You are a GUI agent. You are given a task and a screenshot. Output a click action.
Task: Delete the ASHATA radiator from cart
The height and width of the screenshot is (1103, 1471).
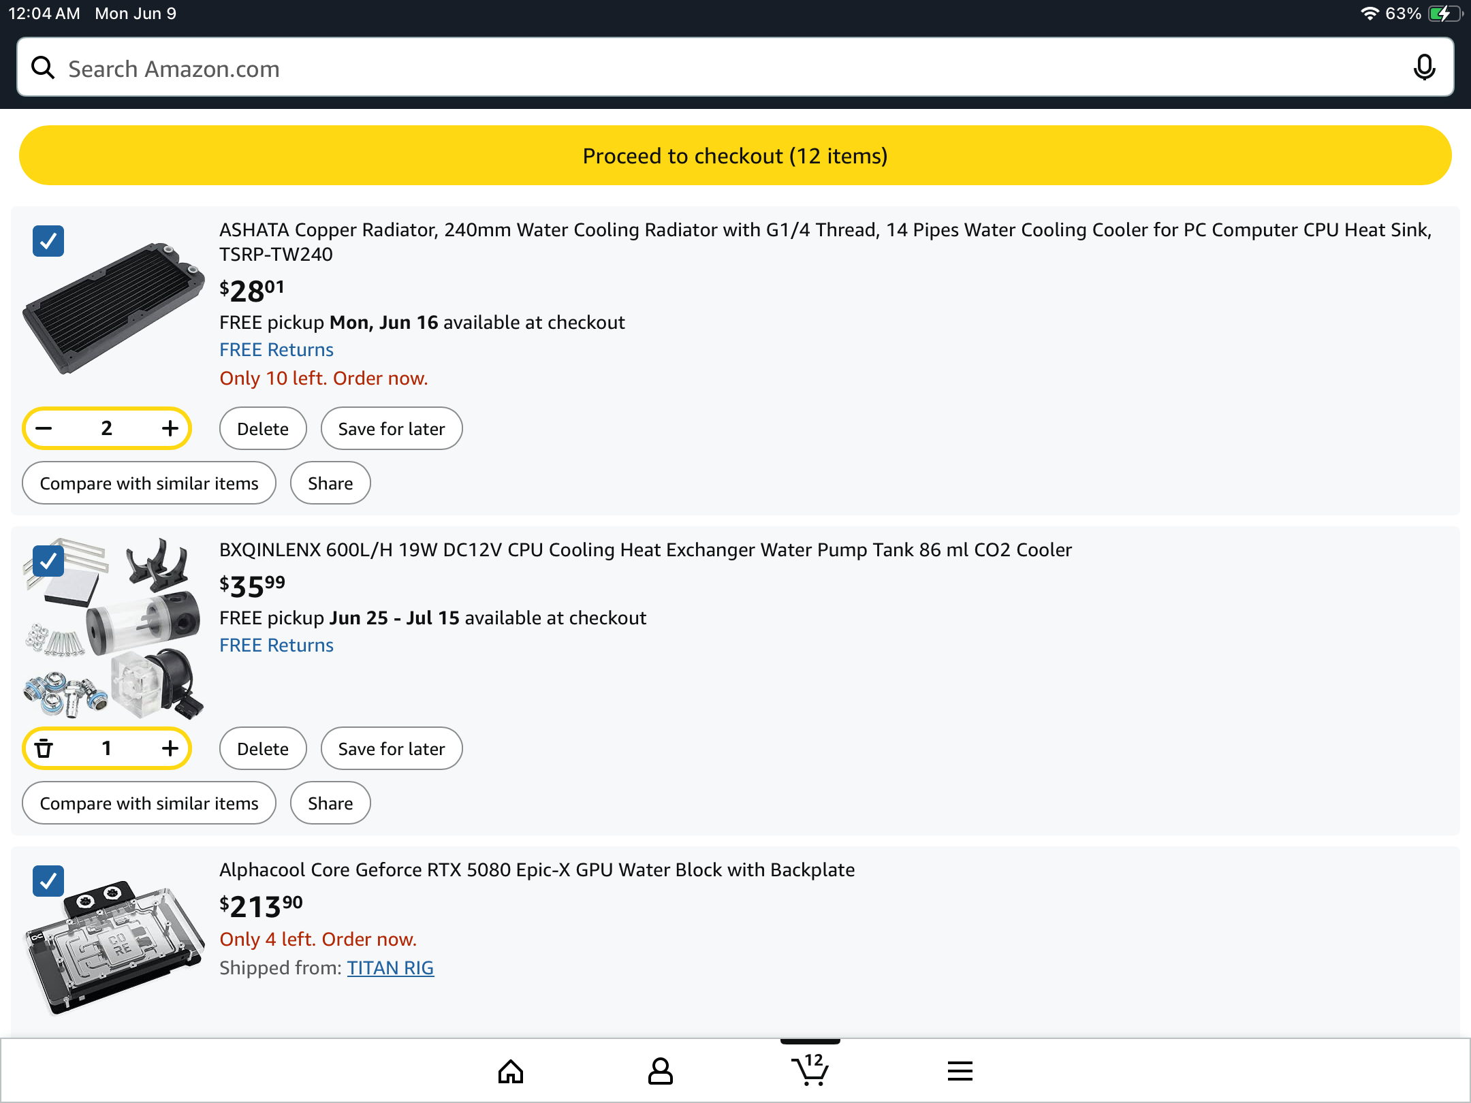(263, 429)
